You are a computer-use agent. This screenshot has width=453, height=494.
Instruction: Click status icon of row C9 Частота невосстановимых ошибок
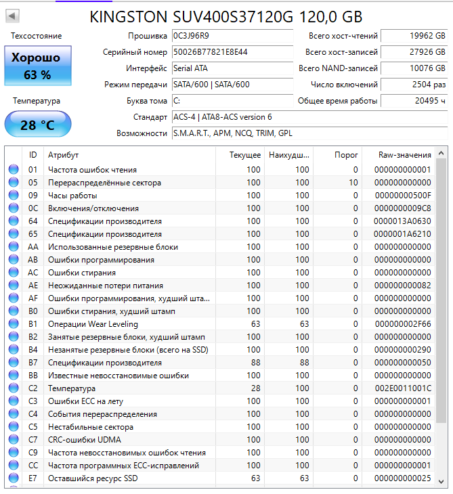[x=14, y=453]
